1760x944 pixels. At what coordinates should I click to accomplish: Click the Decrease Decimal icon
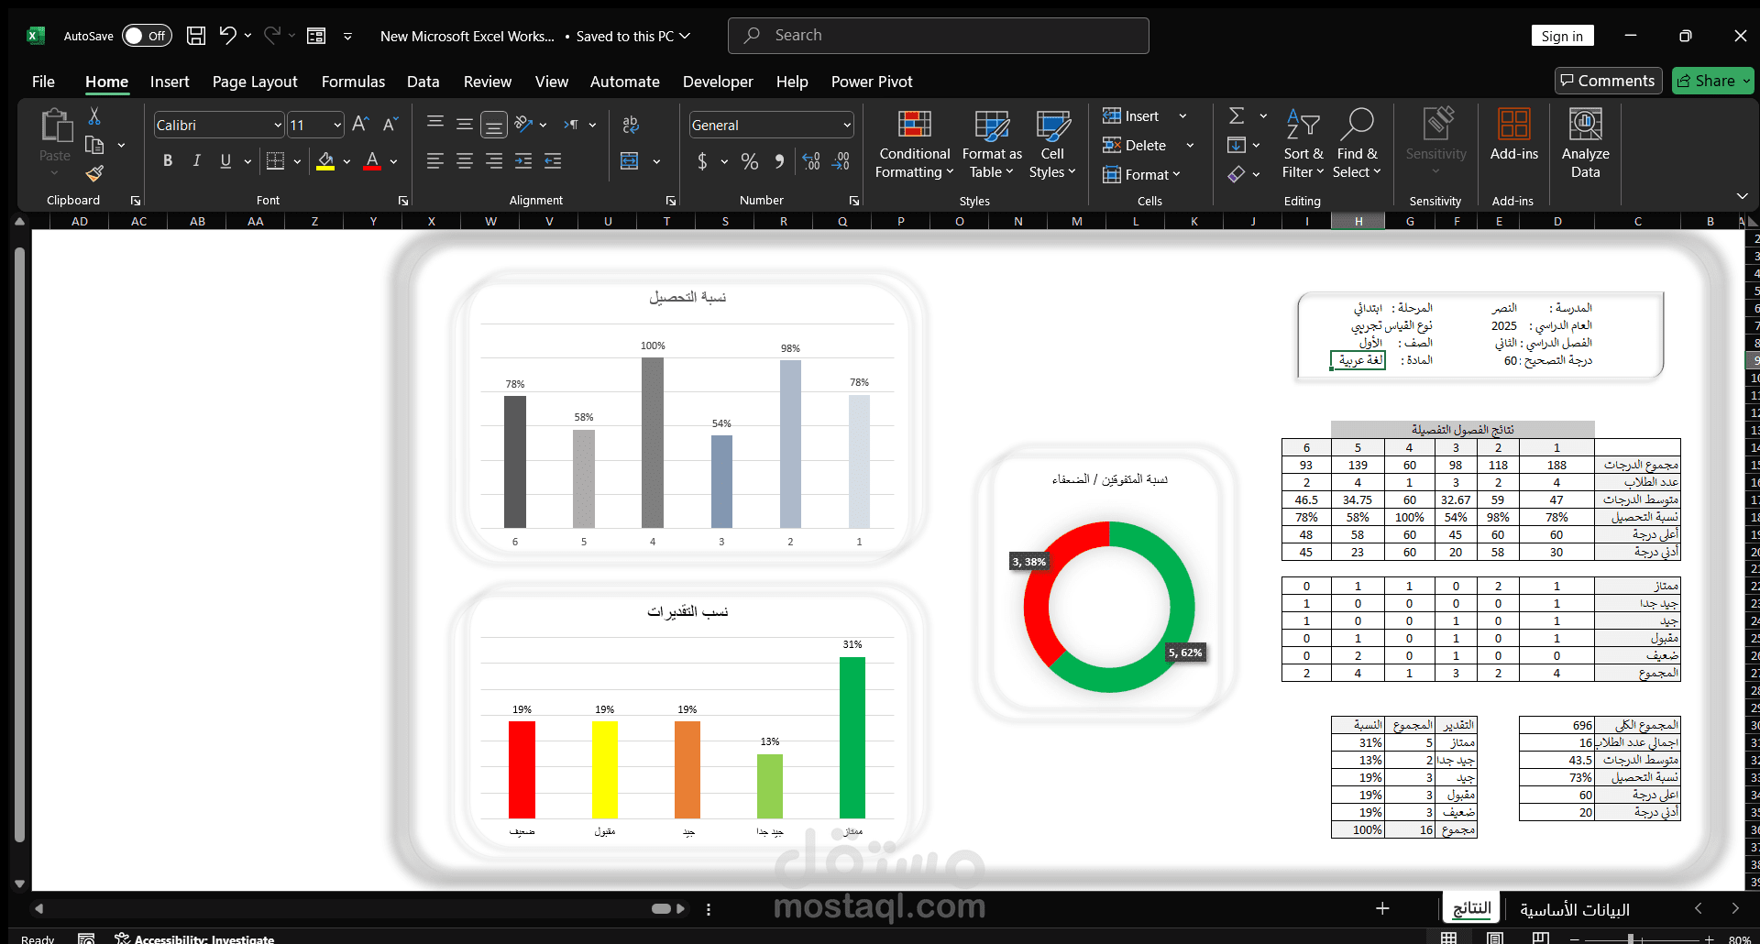pos(841,161)
